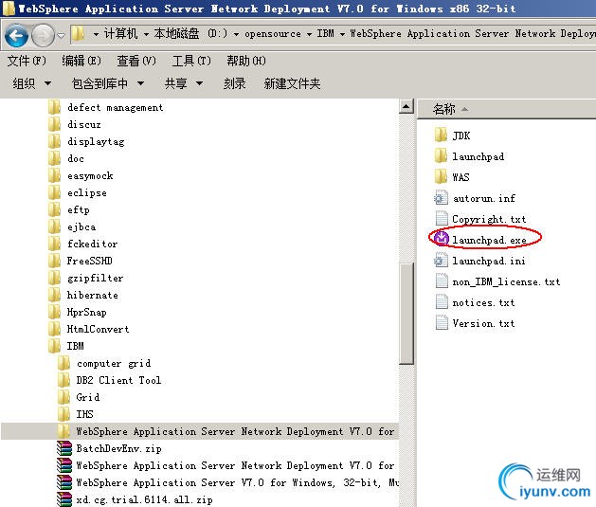The width and height of the screenshot is (596, 507).
Task: Click the folder tree scrollbar thumb
Action: [x=406, y=314]
